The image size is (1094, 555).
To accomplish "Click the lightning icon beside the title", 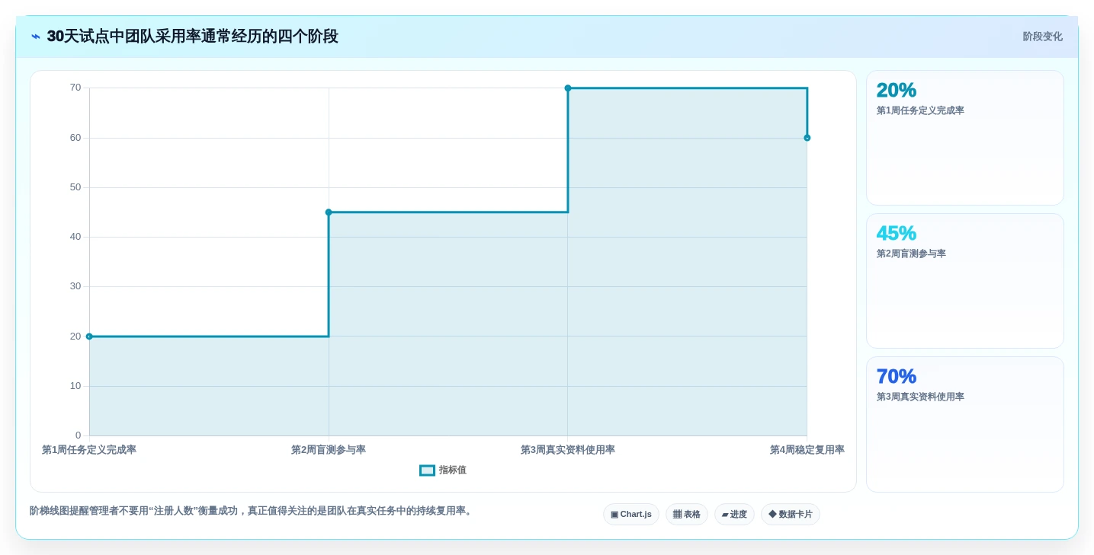I will 36,37.
